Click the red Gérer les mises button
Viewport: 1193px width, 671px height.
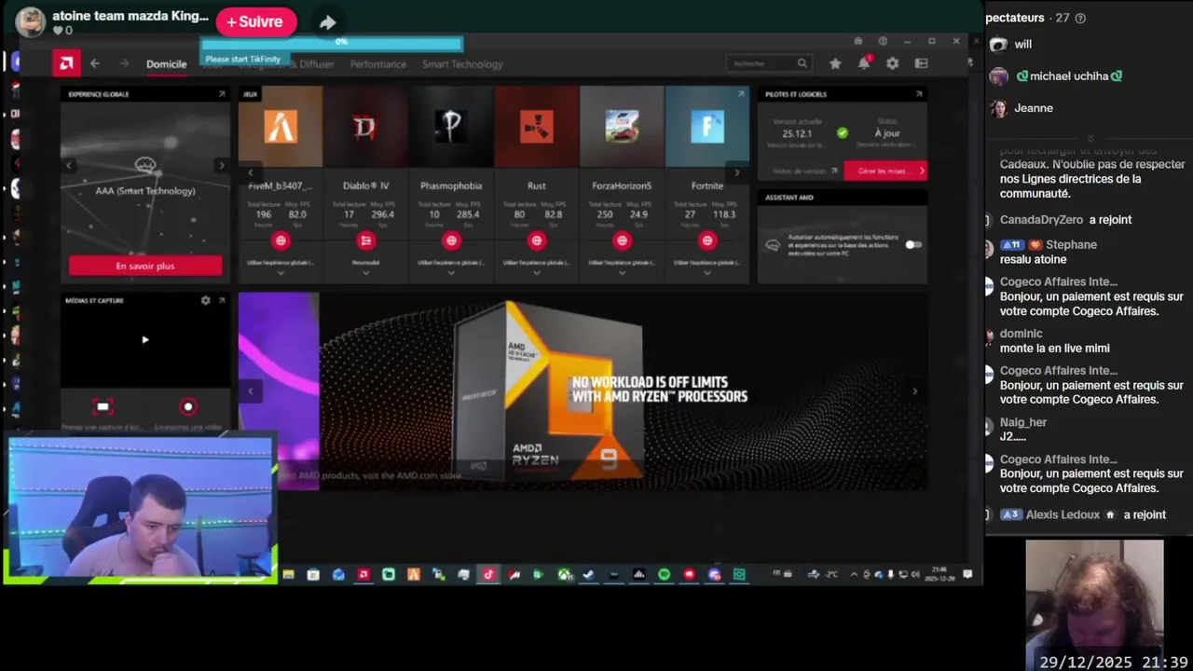tap(885, 171)
